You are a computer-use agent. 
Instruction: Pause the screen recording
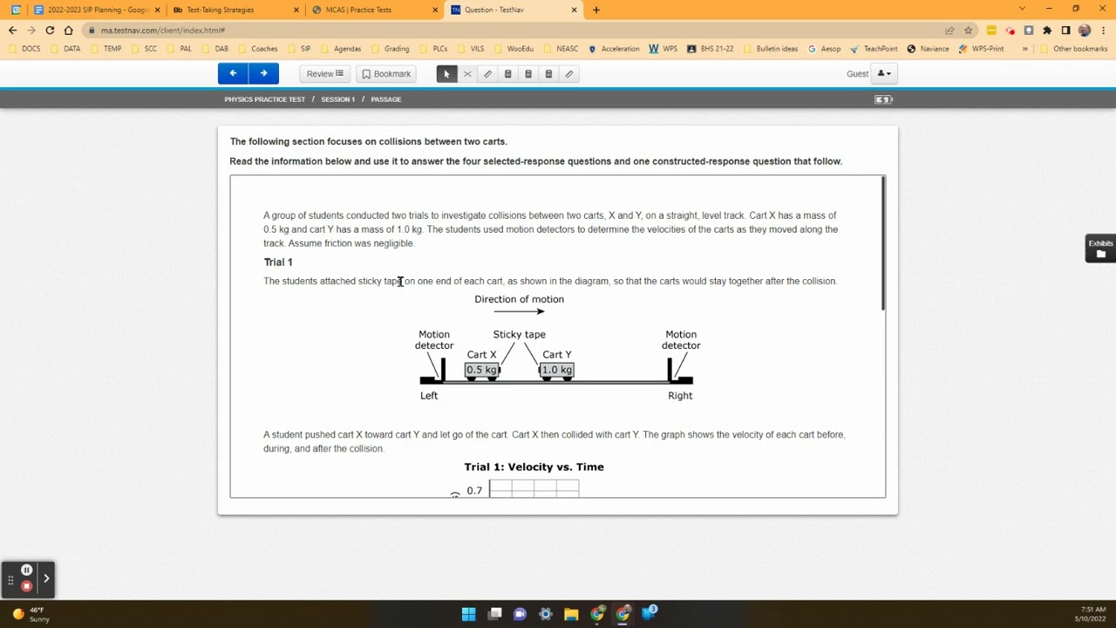[x=26, y=570]
